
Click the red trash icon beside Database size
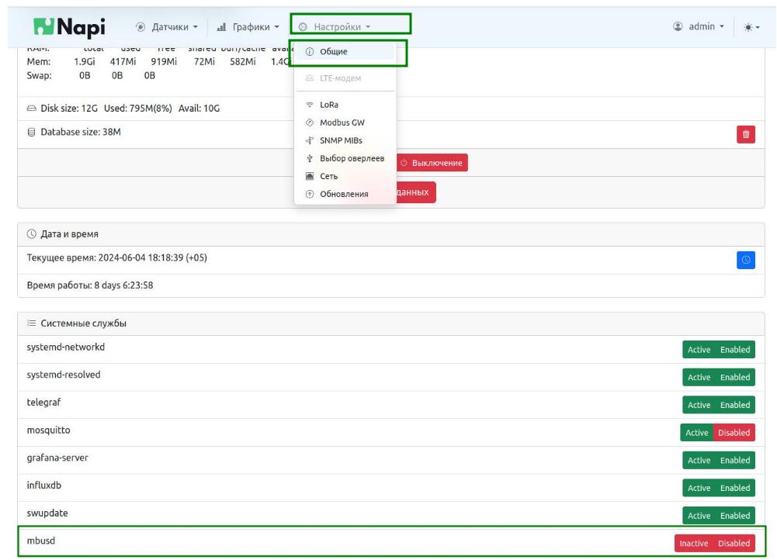pyautogui.click(x=745, y=134)
